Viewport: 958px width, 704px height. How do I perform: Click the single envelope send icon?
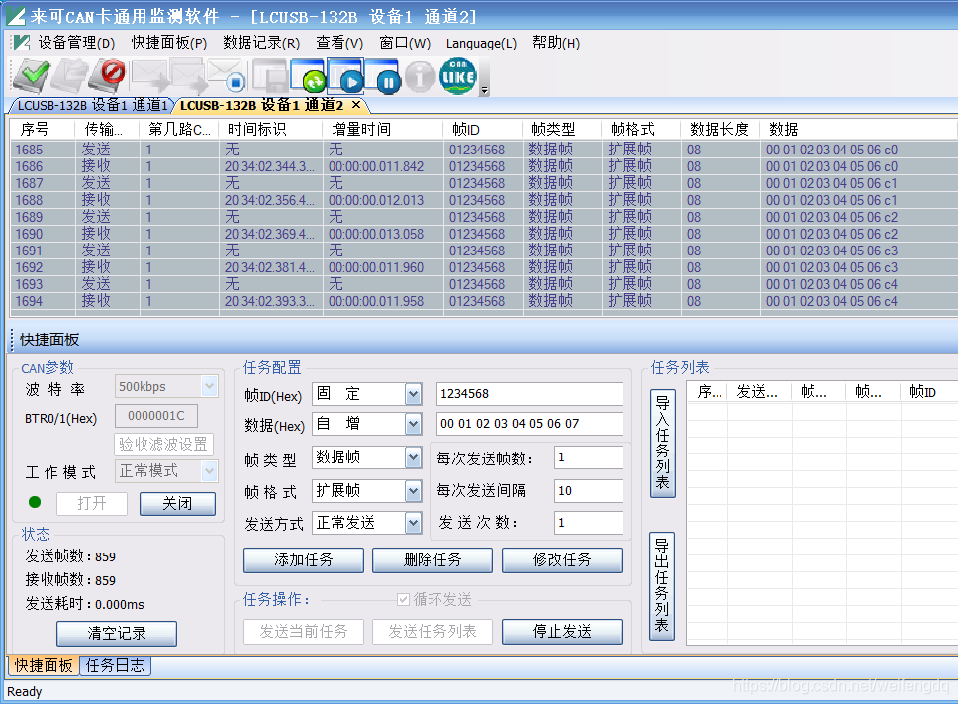point(148,76)
